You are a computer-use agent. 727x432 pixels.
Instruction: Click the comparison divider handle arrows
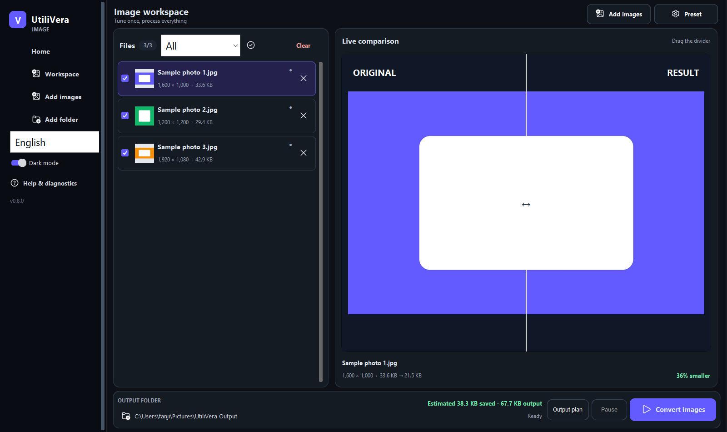pyautogui.click(x=526, y=205)
